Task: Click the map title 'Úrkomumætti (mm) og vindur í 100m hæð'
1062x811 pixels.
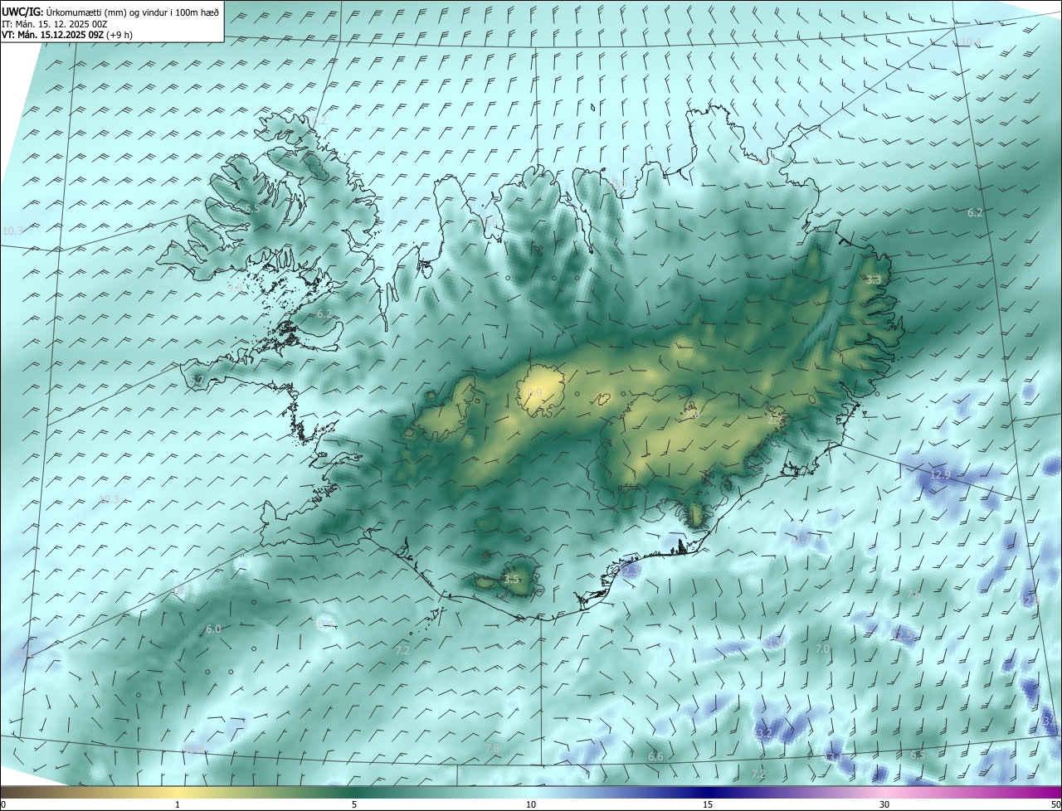Action: [133, 11]
